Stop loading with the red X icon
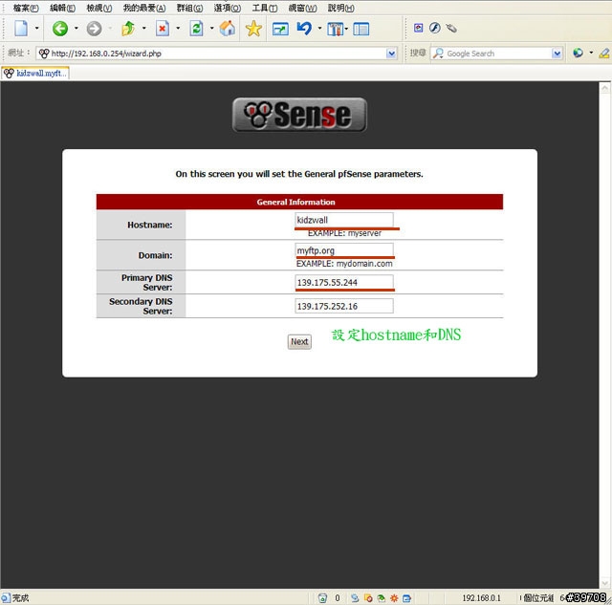Viewport: 612px width, 605px height. click(163, 29)
